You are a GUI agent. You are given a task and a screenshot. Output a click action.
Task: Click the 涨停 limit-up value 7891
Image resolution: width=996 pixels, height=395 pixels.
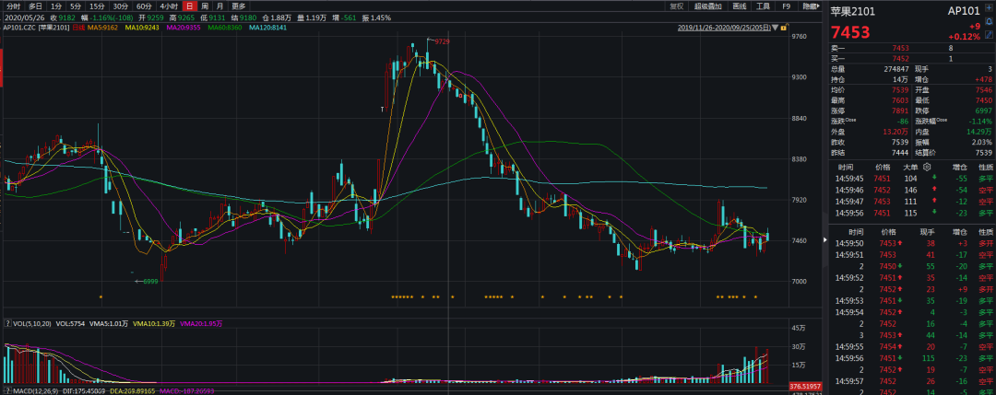[x=901, y=110]
